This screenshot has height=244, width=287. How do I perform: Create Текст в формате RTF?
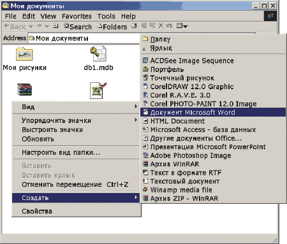coord(213,173)
